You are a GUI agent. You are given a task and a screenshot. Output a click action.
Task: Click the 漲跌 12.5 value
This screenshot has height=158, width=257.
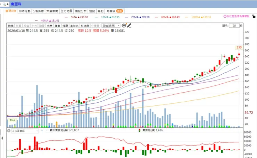(x=84, y=31)
